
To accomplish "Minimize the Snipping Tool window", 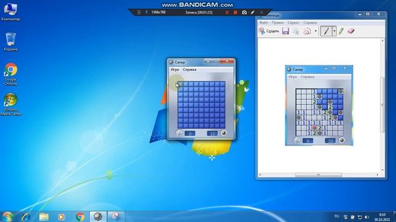I will tap(359, 14).
